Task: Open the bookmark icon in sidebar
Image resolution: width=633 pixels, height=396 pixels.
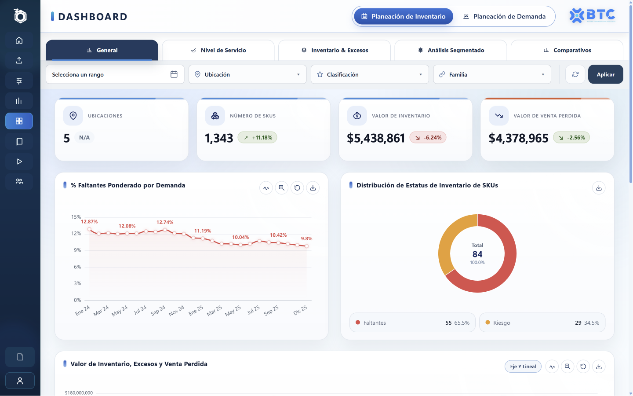Action: coord(19,141)
